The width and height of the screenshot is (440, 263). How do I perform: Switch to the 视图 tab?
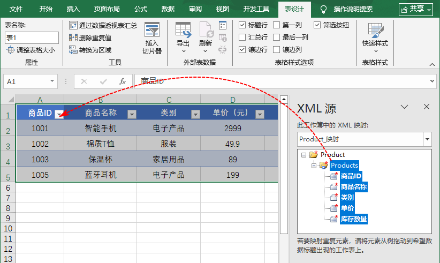click(223, 9)
